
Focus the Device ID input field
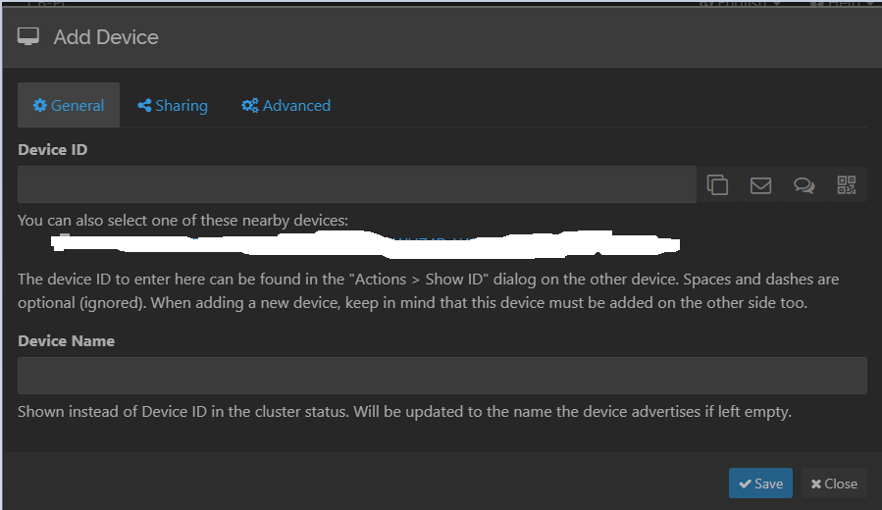pos(357,184)
